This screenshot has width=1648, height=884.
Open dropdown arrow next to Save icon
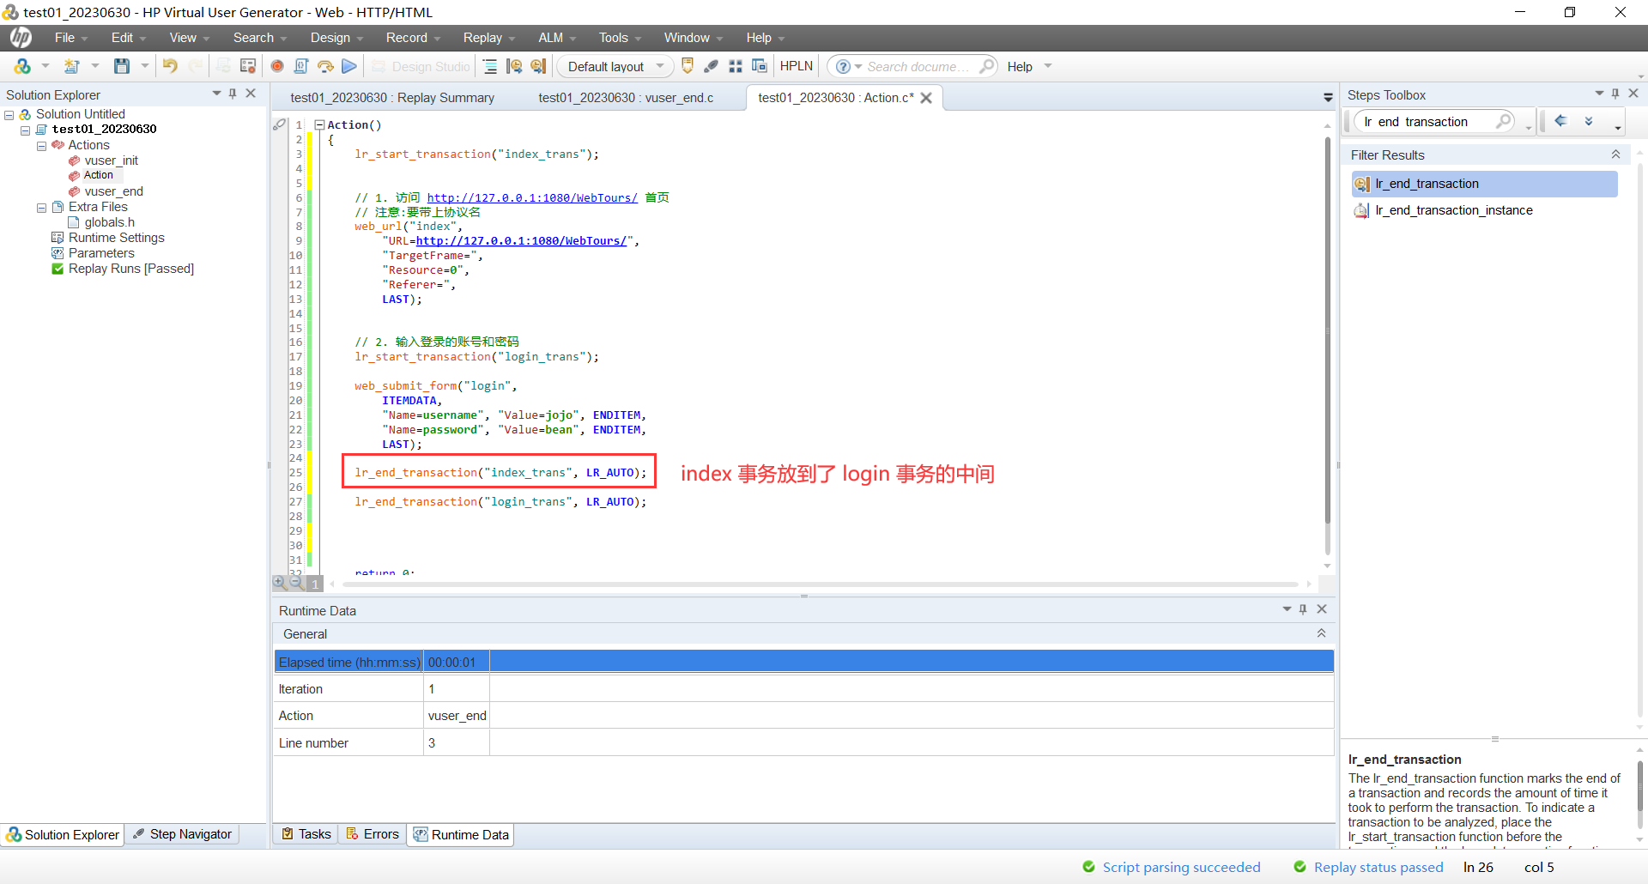coord(144,66)
